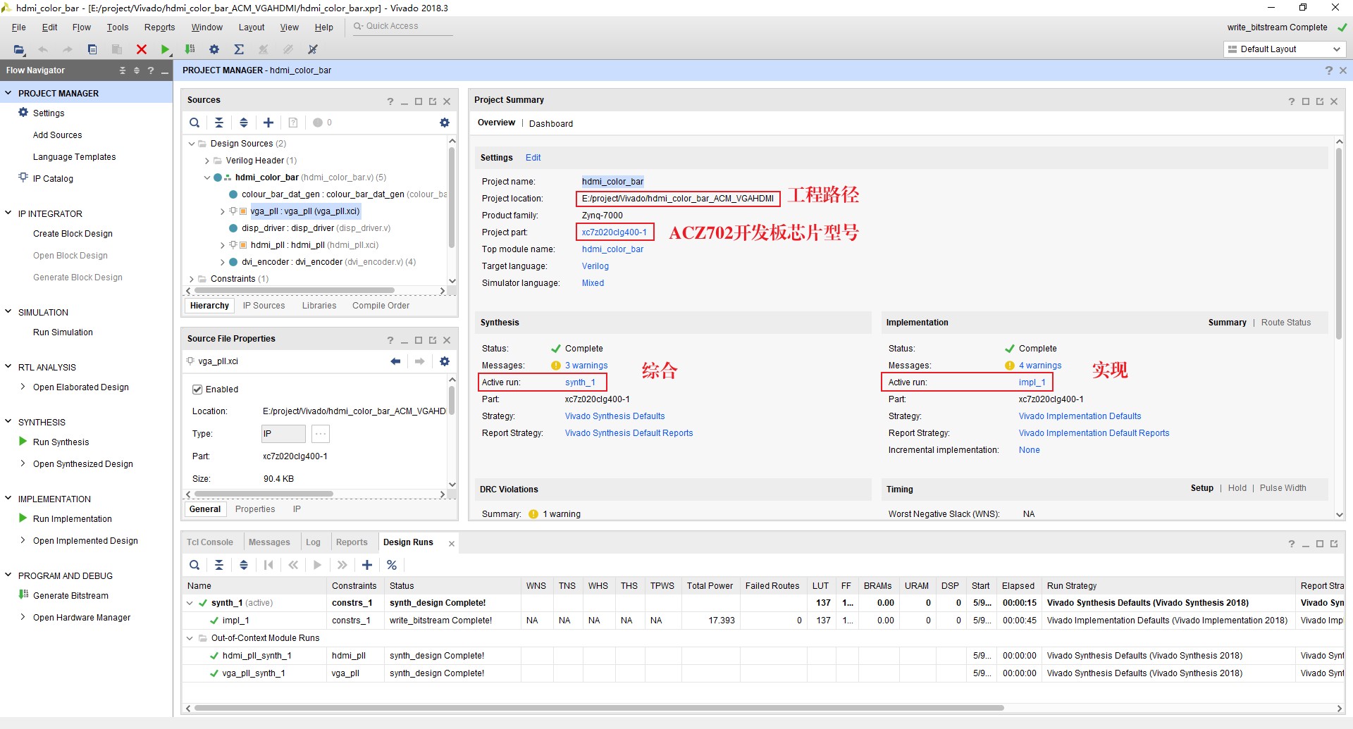Viewport: 1353px width, 729px height.
Task: Open Vivado Synthesis Defaults strategy link
Action: tap(614, 416)
